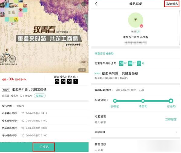This screenshot has width=181, height=153.
Task: Tap the small green status tag beside the detail title
Action: point(98,73)
